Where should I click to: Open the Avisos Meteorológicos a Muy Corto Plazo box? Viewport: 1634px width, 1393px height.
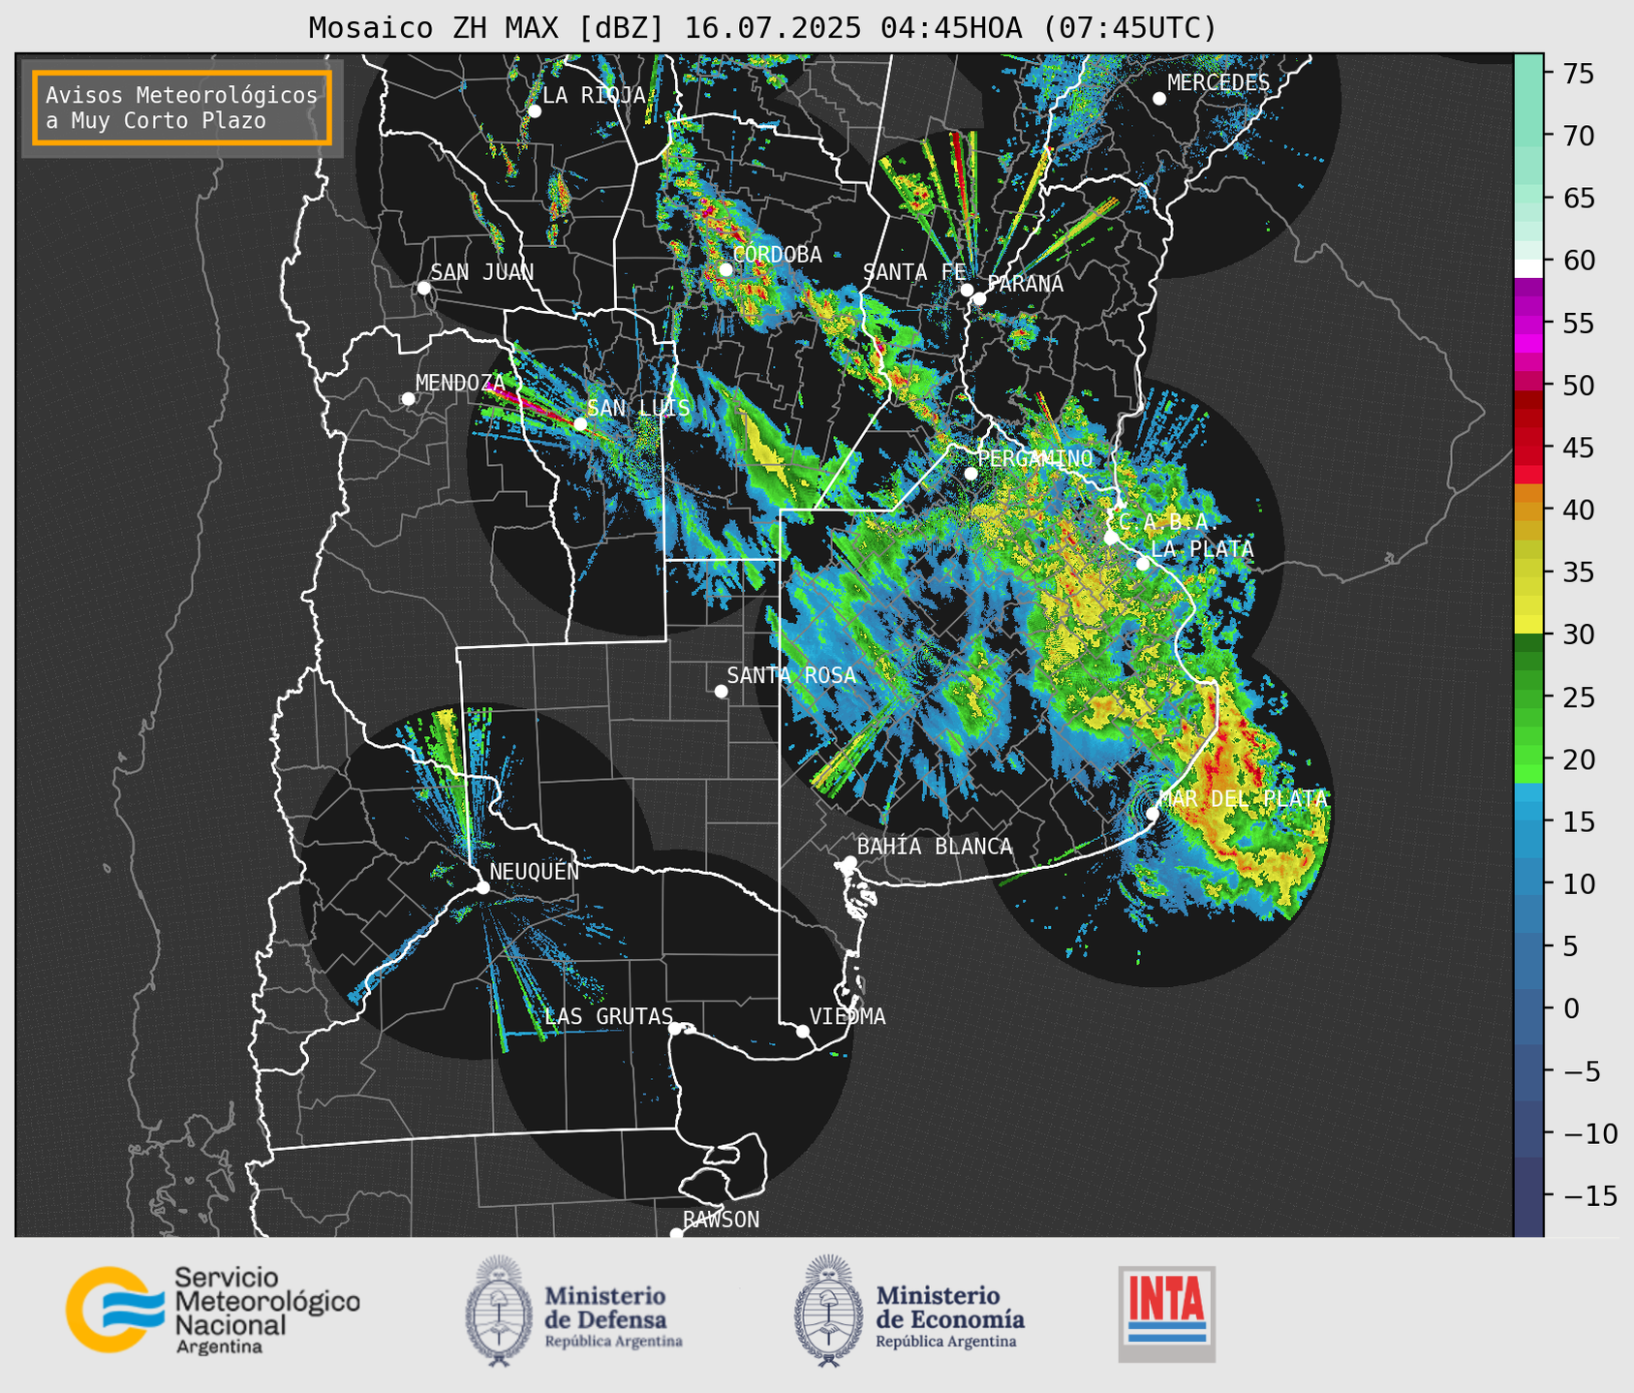(182, 108)
